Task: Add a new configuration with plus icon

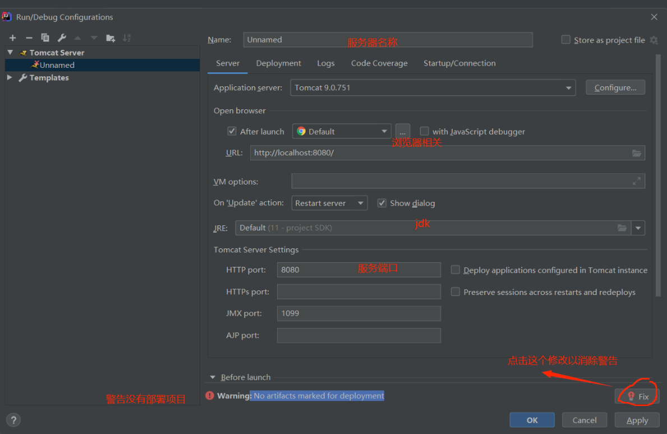Action: click(x=13, y=38)
